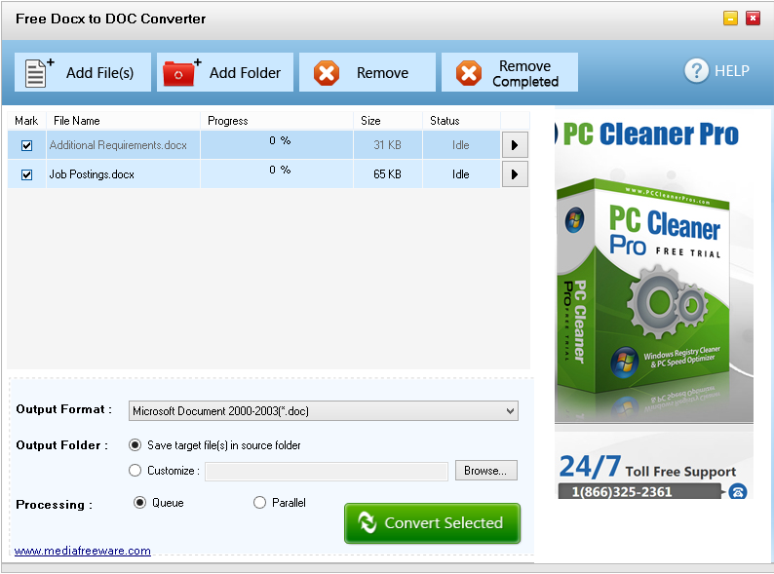Select the Additional Requirements.docx file name
The width and height of the screenshot is (774, 574).
click(x=118, y=145)
